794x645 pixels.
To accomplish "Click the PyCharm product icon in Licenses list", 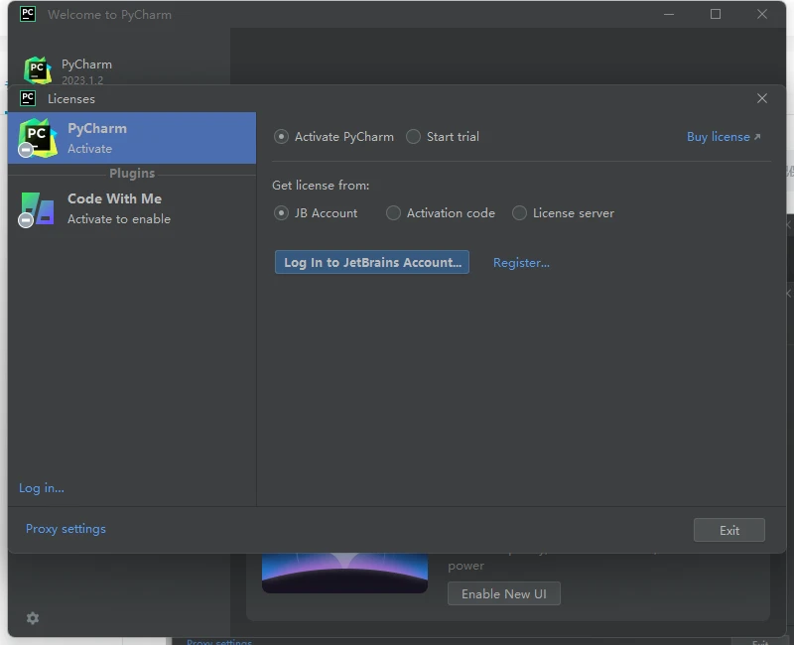I will [x=37, y=138].
